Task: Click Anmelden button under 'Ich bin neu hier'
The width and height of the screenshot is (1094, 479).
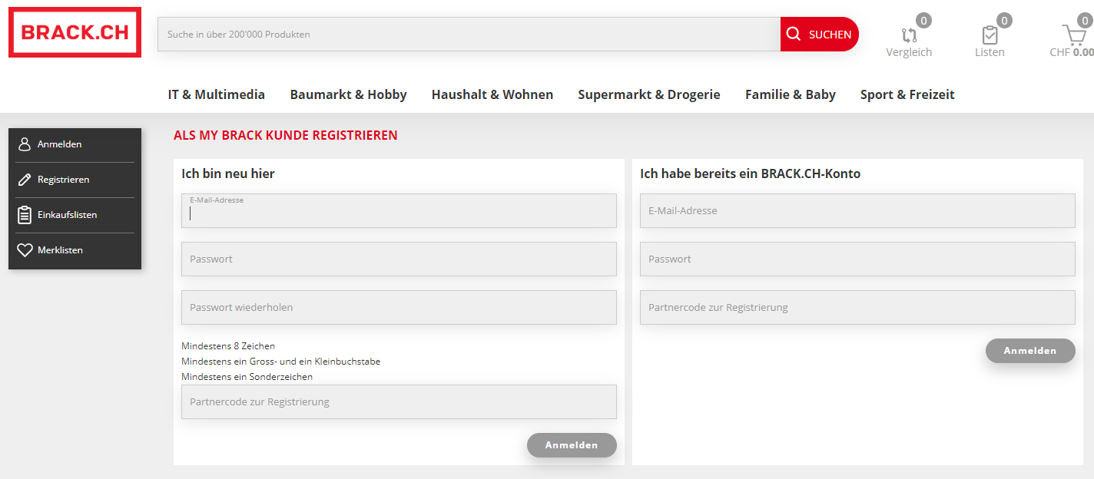Action: point(572,445)
